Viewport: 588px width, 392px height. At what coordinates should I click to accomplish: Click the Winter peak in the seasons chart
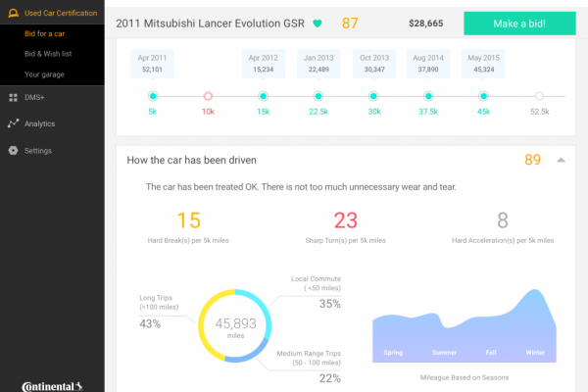pyautogui.click(x=535, y=294)
